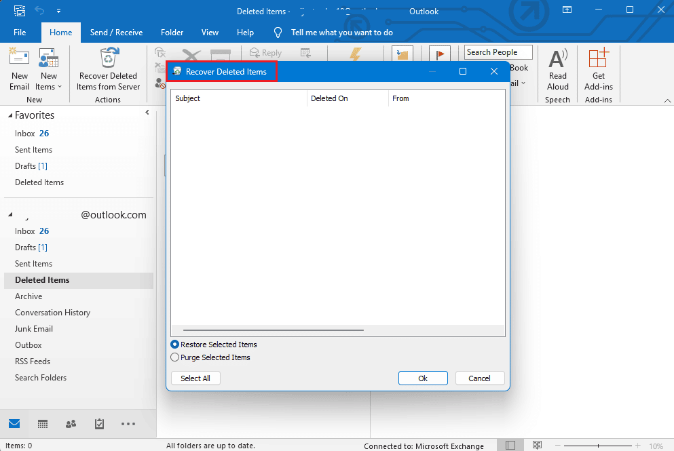The image size is (674, 451).
Task: Click the Deleted On column header
Action: click(348, 98)
